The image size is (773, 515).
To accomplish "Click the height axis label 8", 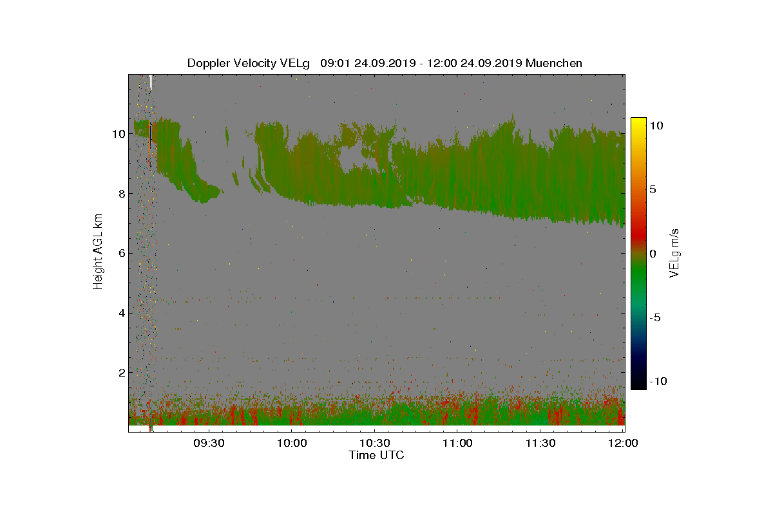I will 120,193.
